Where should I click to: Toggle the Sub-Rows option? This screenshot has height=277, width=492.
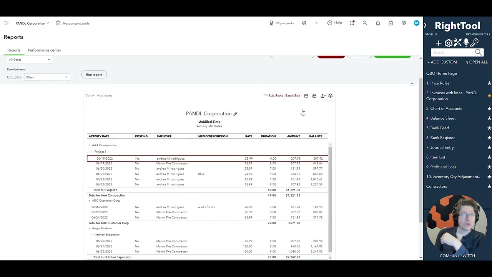(x=273, y=96)
